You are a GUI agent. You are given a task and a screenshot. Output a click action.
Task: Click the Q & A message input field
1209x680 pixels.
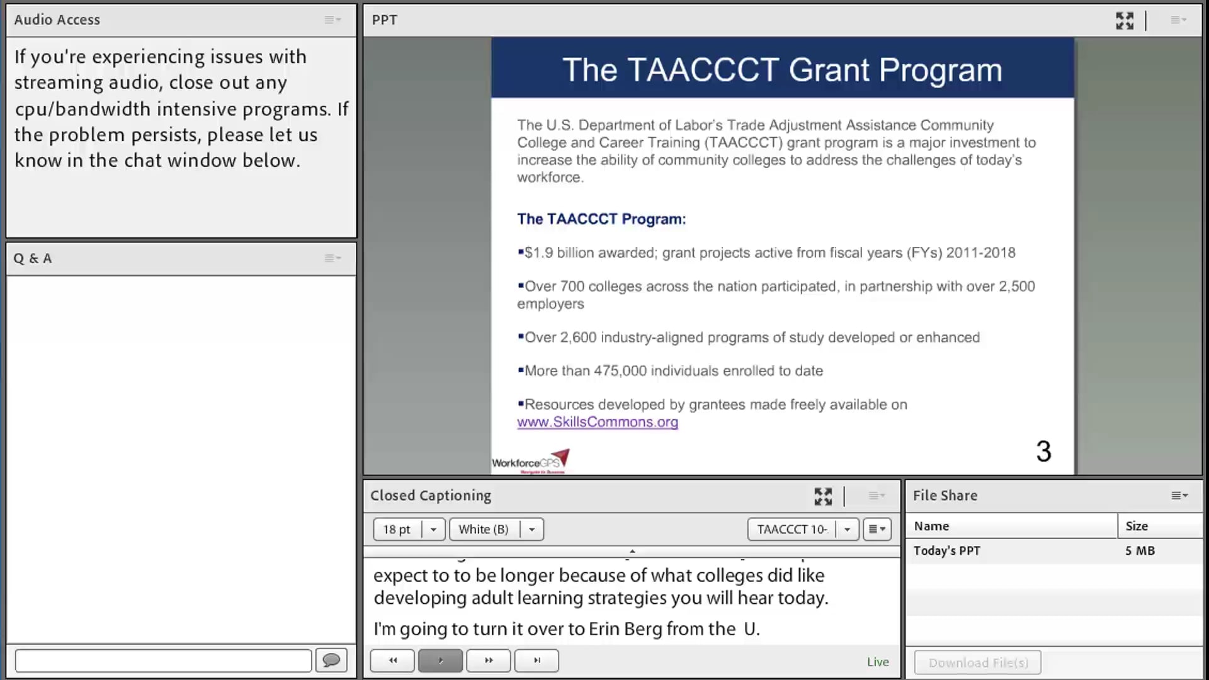coord(163,660)
